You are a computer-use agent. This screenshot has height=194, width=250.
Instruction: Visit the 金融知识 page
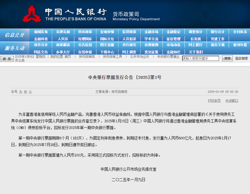pyautogui.click(x=174, y=52)
